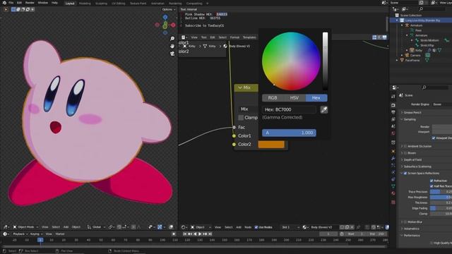Open the Blender logo menu
452x254 pixels.
coord(4,3)
